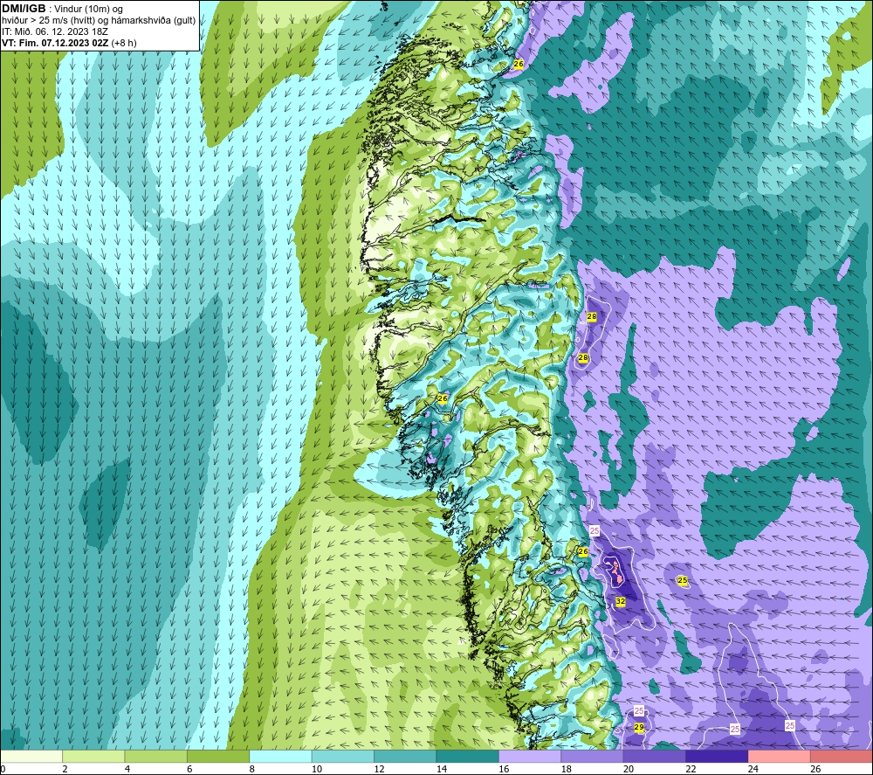Screen dimensions: 873x775
Task: Click the 6–8 m/s olive green legend swatch
Action: (218, 756)
